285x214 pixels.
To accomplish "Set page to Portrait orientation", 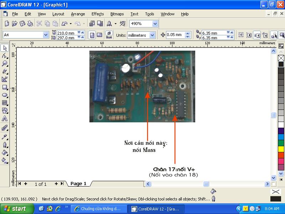I will 92,35.
